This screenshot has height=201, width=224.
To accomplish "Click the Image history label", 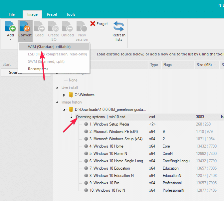I will pos(72,102).
